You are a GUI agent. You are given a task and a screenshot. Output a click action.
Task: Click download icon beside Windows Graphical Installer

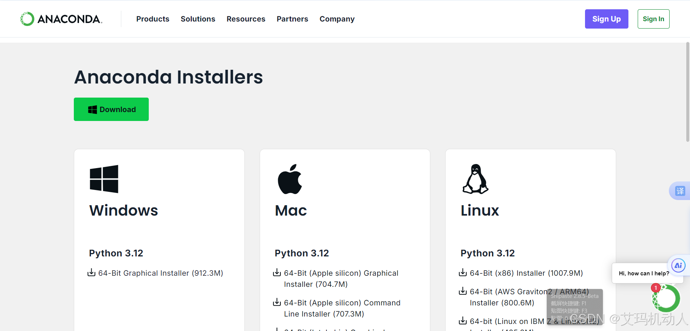pos(91,273)
